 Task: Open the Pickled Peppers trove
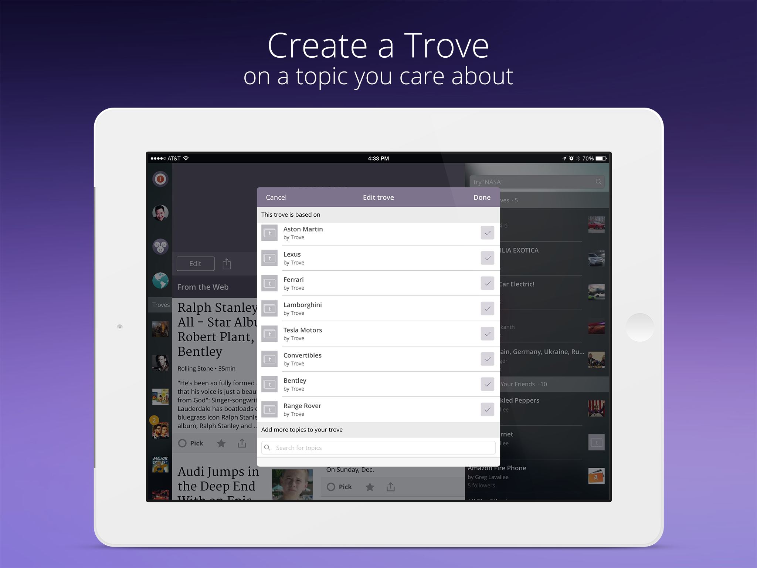[x=519, y=400]
